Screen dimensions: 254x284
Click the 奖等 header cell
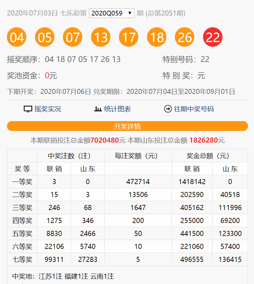tap(22, 169)
